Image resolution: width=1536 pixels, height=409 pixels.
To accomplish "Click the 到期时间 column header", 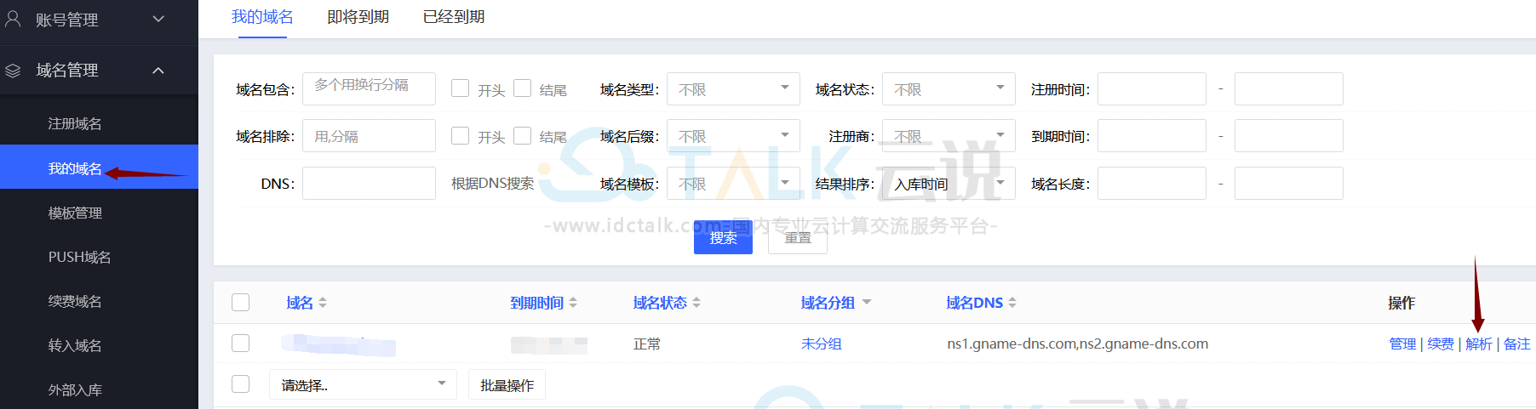I will pos(537,303).
